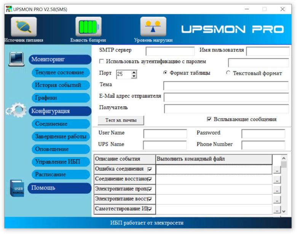Click Выполнить командный файл column header

point(214,159)
